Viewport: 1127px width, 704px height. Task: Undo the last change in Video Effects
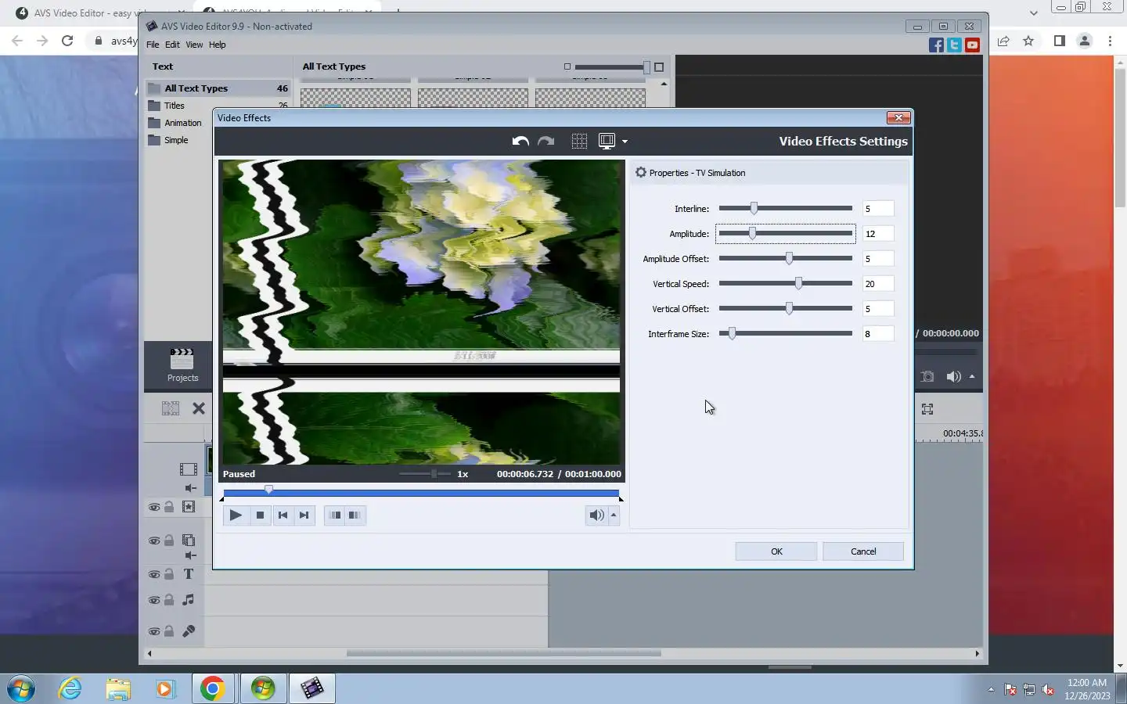(x=520, y=141)
